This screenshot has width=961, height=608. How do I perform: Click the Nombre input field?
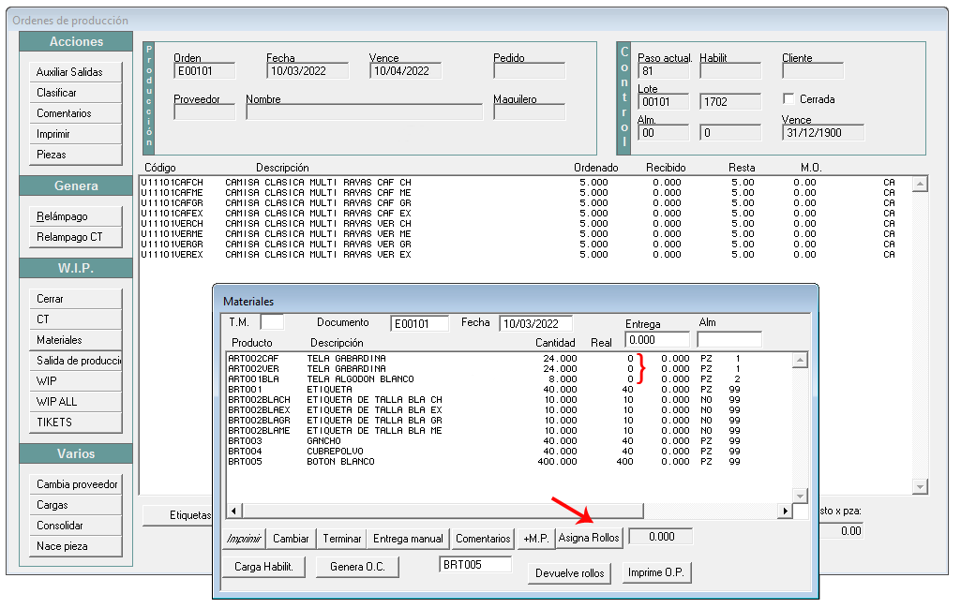364,112
